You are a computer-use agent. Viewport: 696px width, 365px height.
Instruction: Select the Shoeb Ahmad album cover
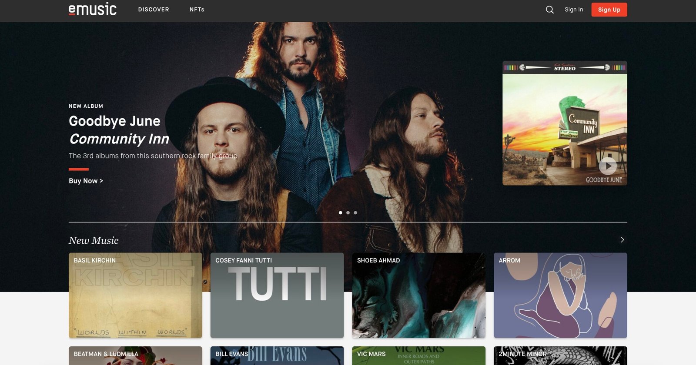tap(418, 295)
